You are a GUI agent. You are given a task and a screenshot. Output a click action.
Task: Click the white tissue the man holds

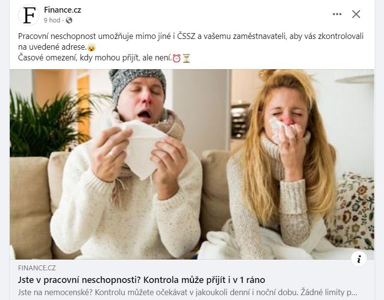tap(140, 147)
